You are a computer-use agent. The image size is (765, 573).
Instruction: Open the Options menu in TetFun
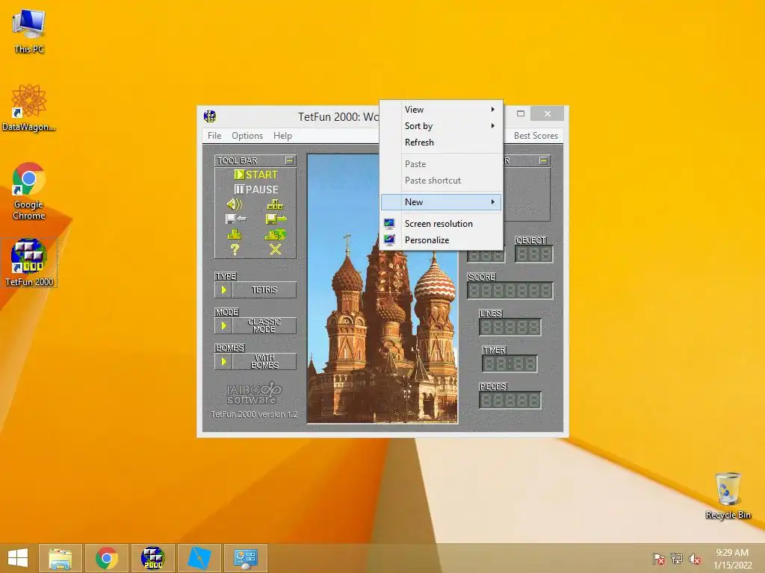247,136
